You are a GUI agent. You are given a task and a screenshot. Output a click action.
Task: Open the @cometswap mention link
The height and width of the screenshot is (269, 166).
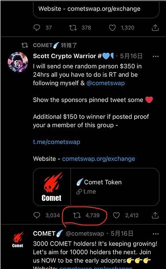(106, 83)
